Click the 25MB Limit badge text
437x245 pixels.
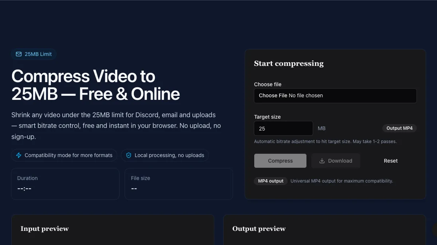click(x=38, y=54)
